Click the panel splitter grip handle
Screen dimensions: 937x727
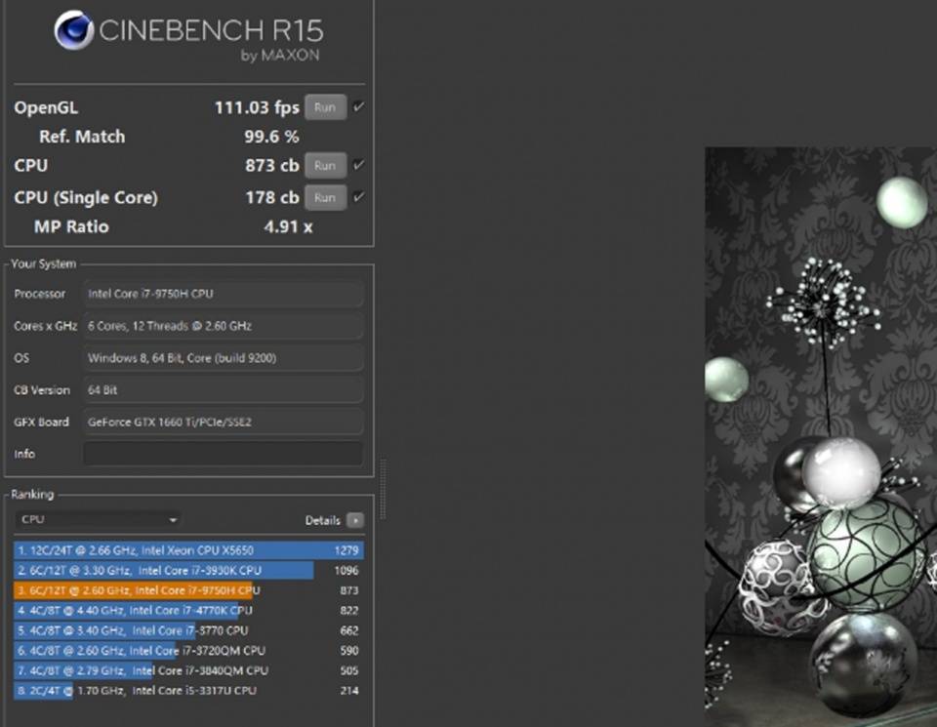[x=383, y=490]
